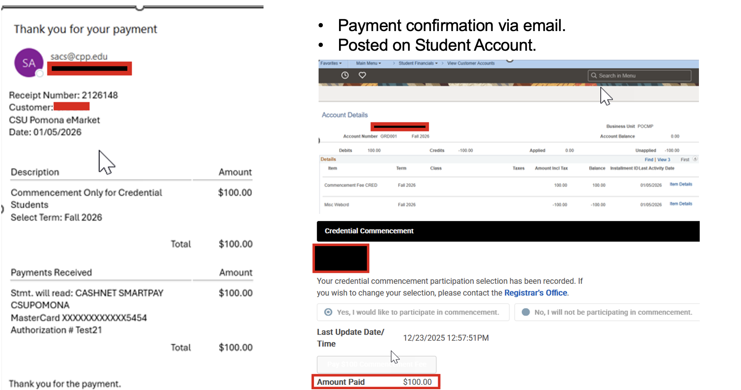The image size is (741, 390).
Task: Open the Favorites dropdown menu
Action: point(330,63)
